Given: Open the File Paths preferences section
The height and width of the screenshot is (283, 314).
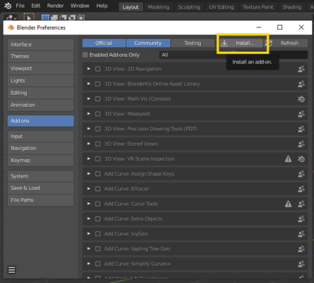Looking at the screenshot, I should pos(41,200).
